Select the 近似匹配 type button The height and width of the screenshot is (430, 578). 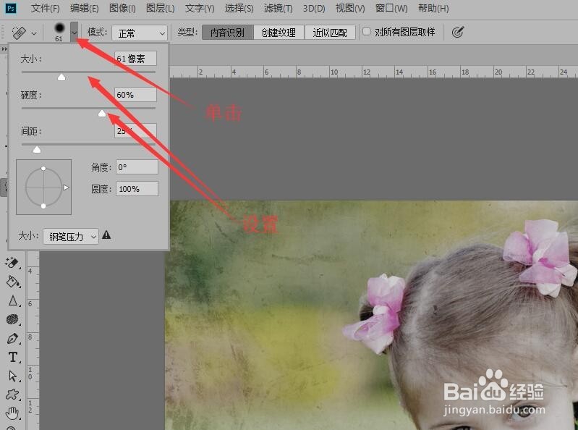point(330,33)
